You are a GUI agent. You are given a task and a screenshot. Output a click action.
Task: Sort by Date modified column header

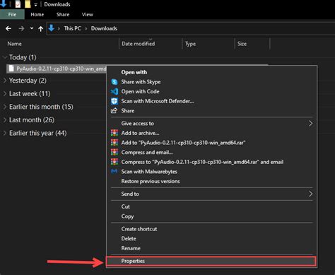pos(139,44)
